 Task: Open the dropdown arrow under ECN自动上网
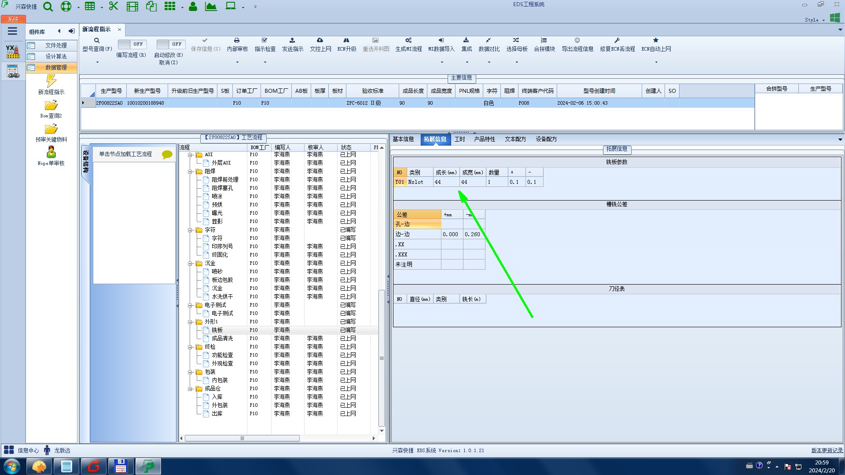pyautogui.click(x=656, y=62)
